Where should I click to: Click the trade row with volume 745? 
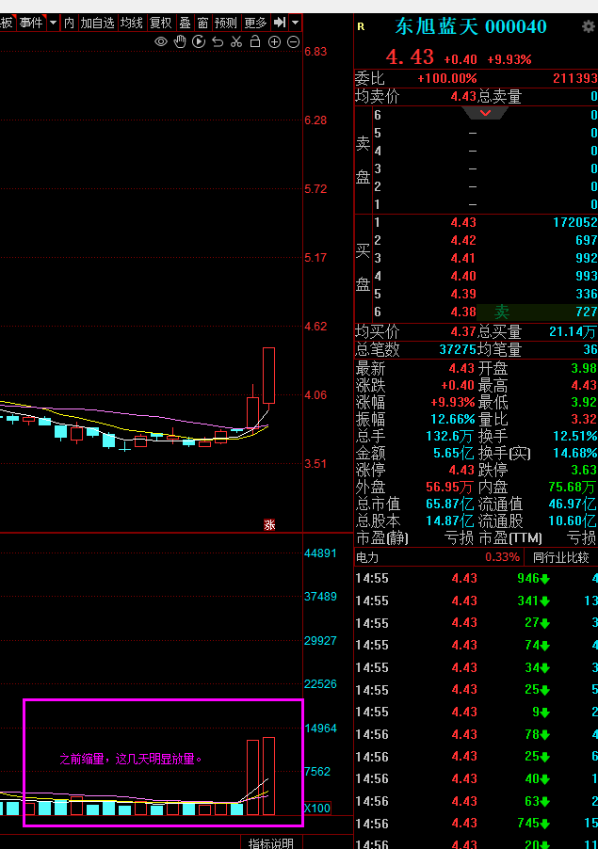(477, 823)
